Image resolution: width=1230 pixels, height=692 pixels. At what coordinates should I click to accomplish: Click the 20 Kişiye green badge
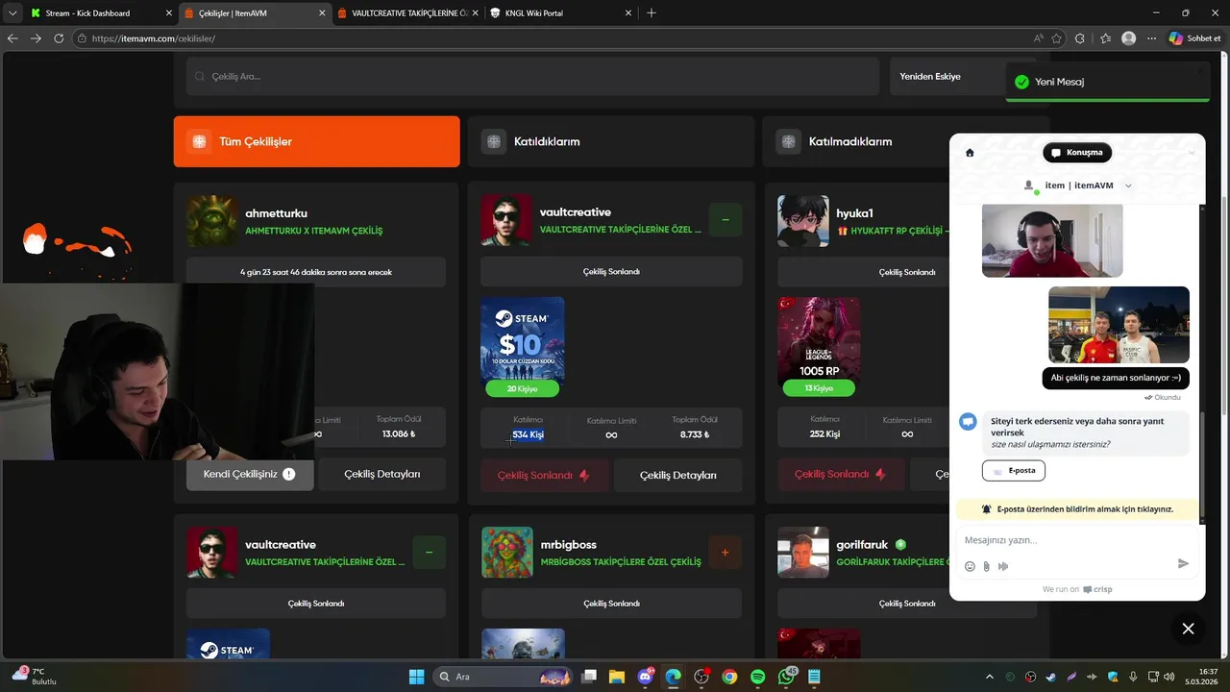(x=522, y=388)
